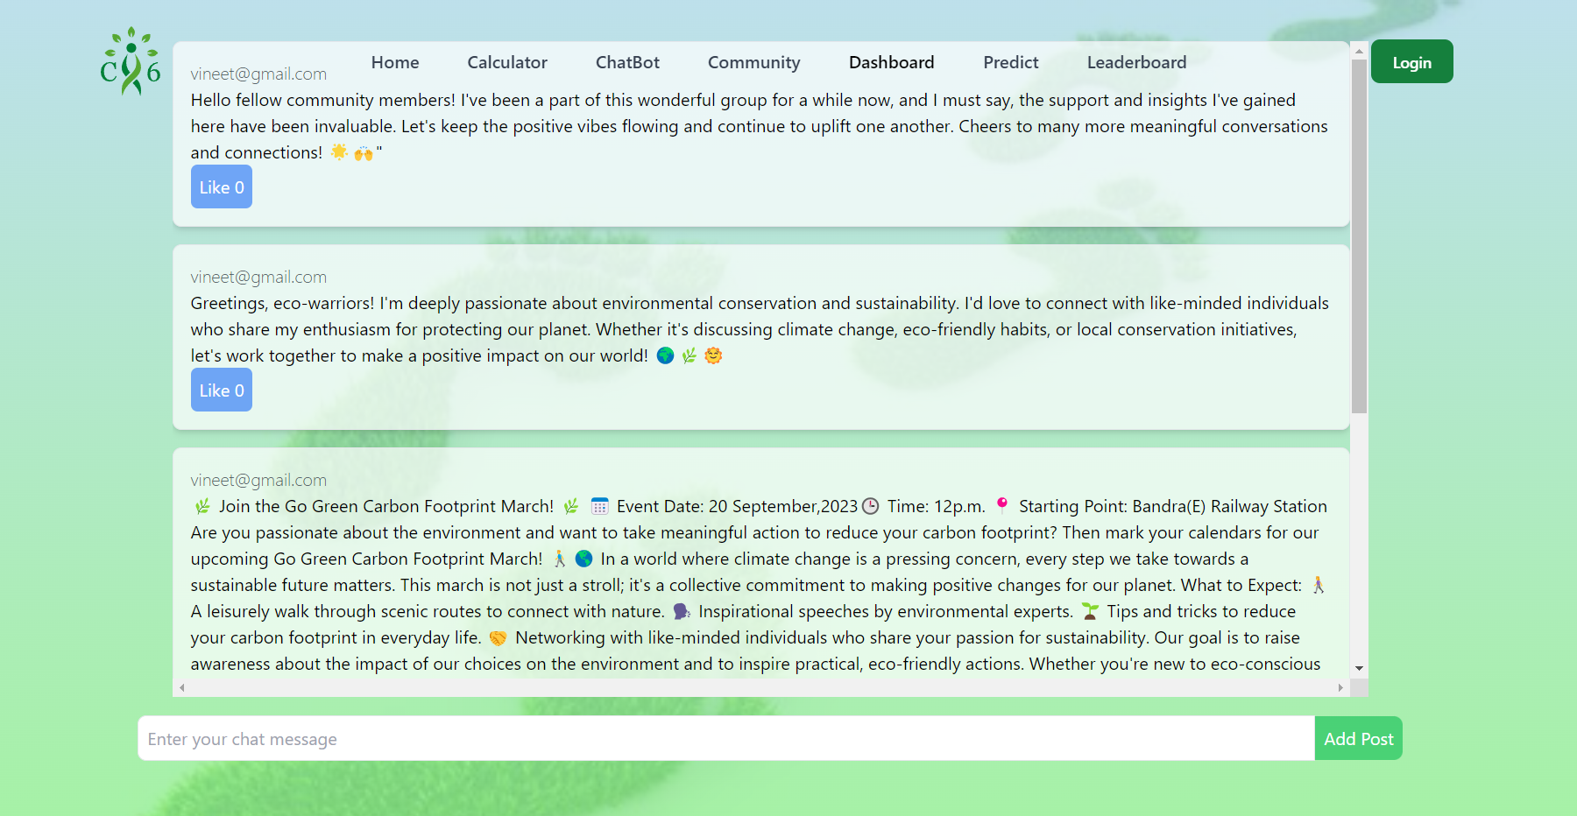Open the Dashboard page
1577x816 pixels.
pos(891,62)
